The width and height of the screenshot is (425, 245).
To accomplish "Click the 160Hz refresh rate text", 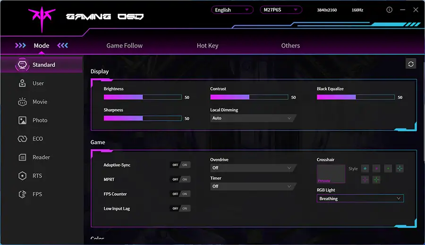I will pyautogui.click(x=357, y=10).
